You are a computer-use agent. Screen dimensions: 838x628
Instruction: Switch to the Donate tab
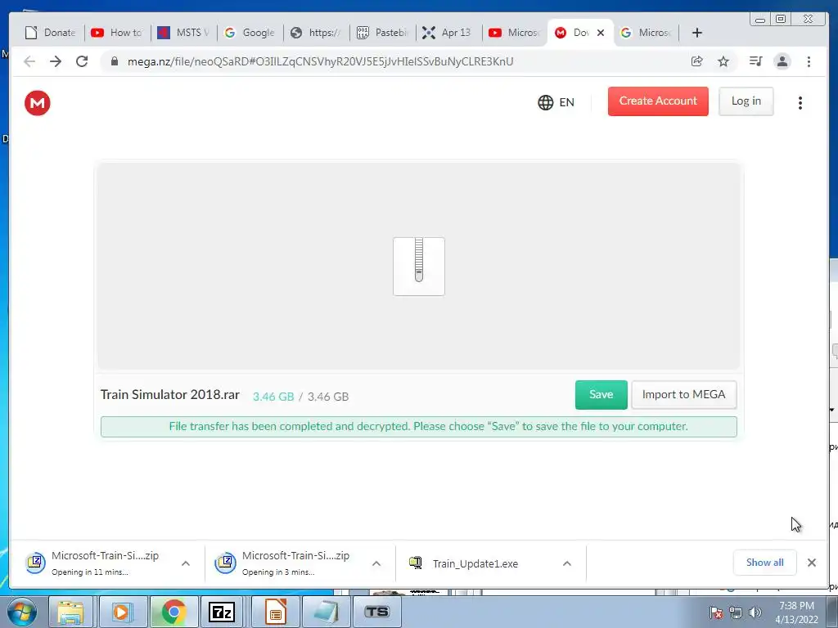click(x=50, y=33)
